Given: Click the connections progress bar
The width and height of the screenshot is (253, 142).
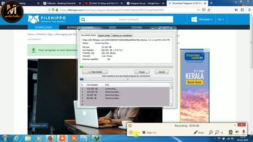Looking at the screenshot, I should click(x=126, y=79).
